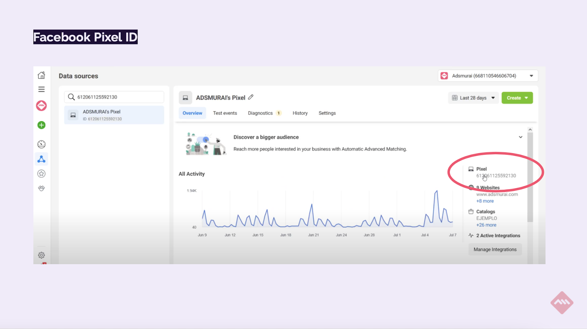Click the 1.94K chart axis value

[192, 191]
